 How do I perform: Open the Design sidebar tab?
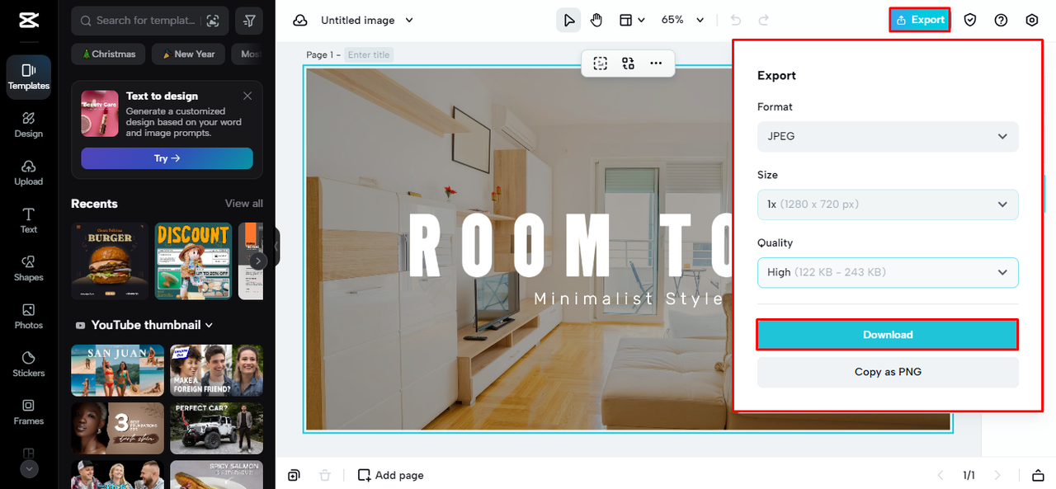pos(29,125)
